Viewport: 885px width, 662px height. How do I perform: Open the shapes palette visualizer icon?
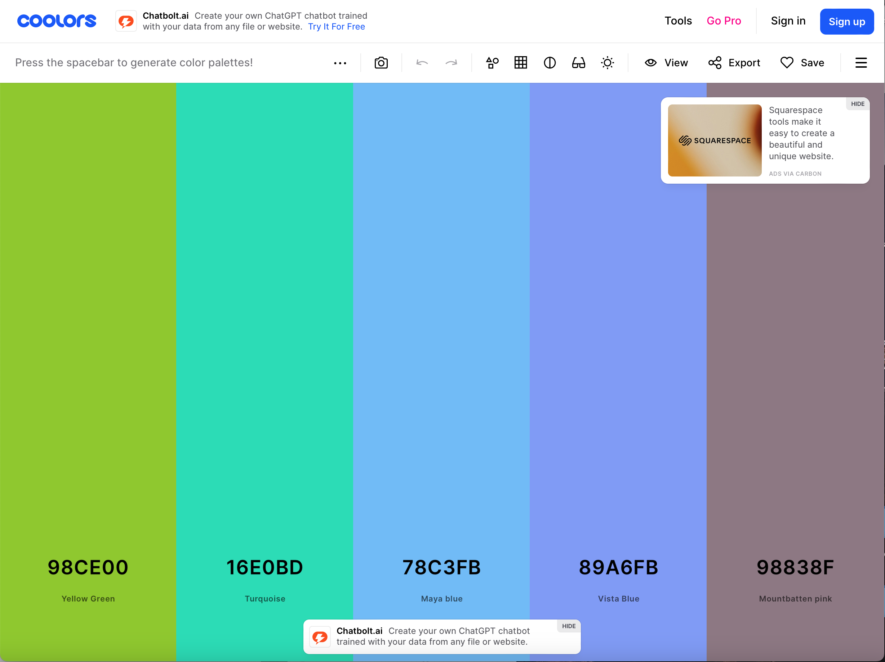tap(492, 63)
